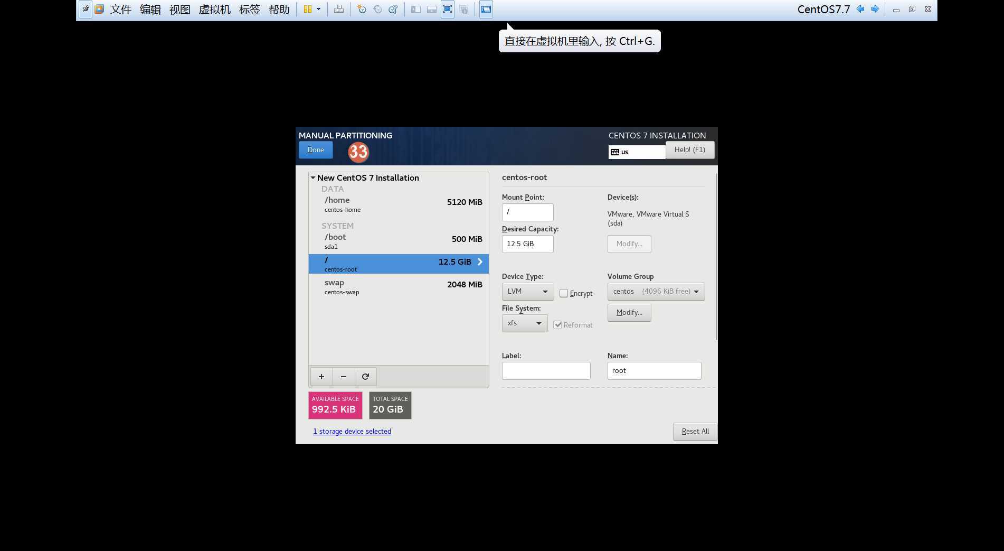The width and height of the screenshot is (1004, 551).
Task: Click the console view icon
Action: [486, 9]
